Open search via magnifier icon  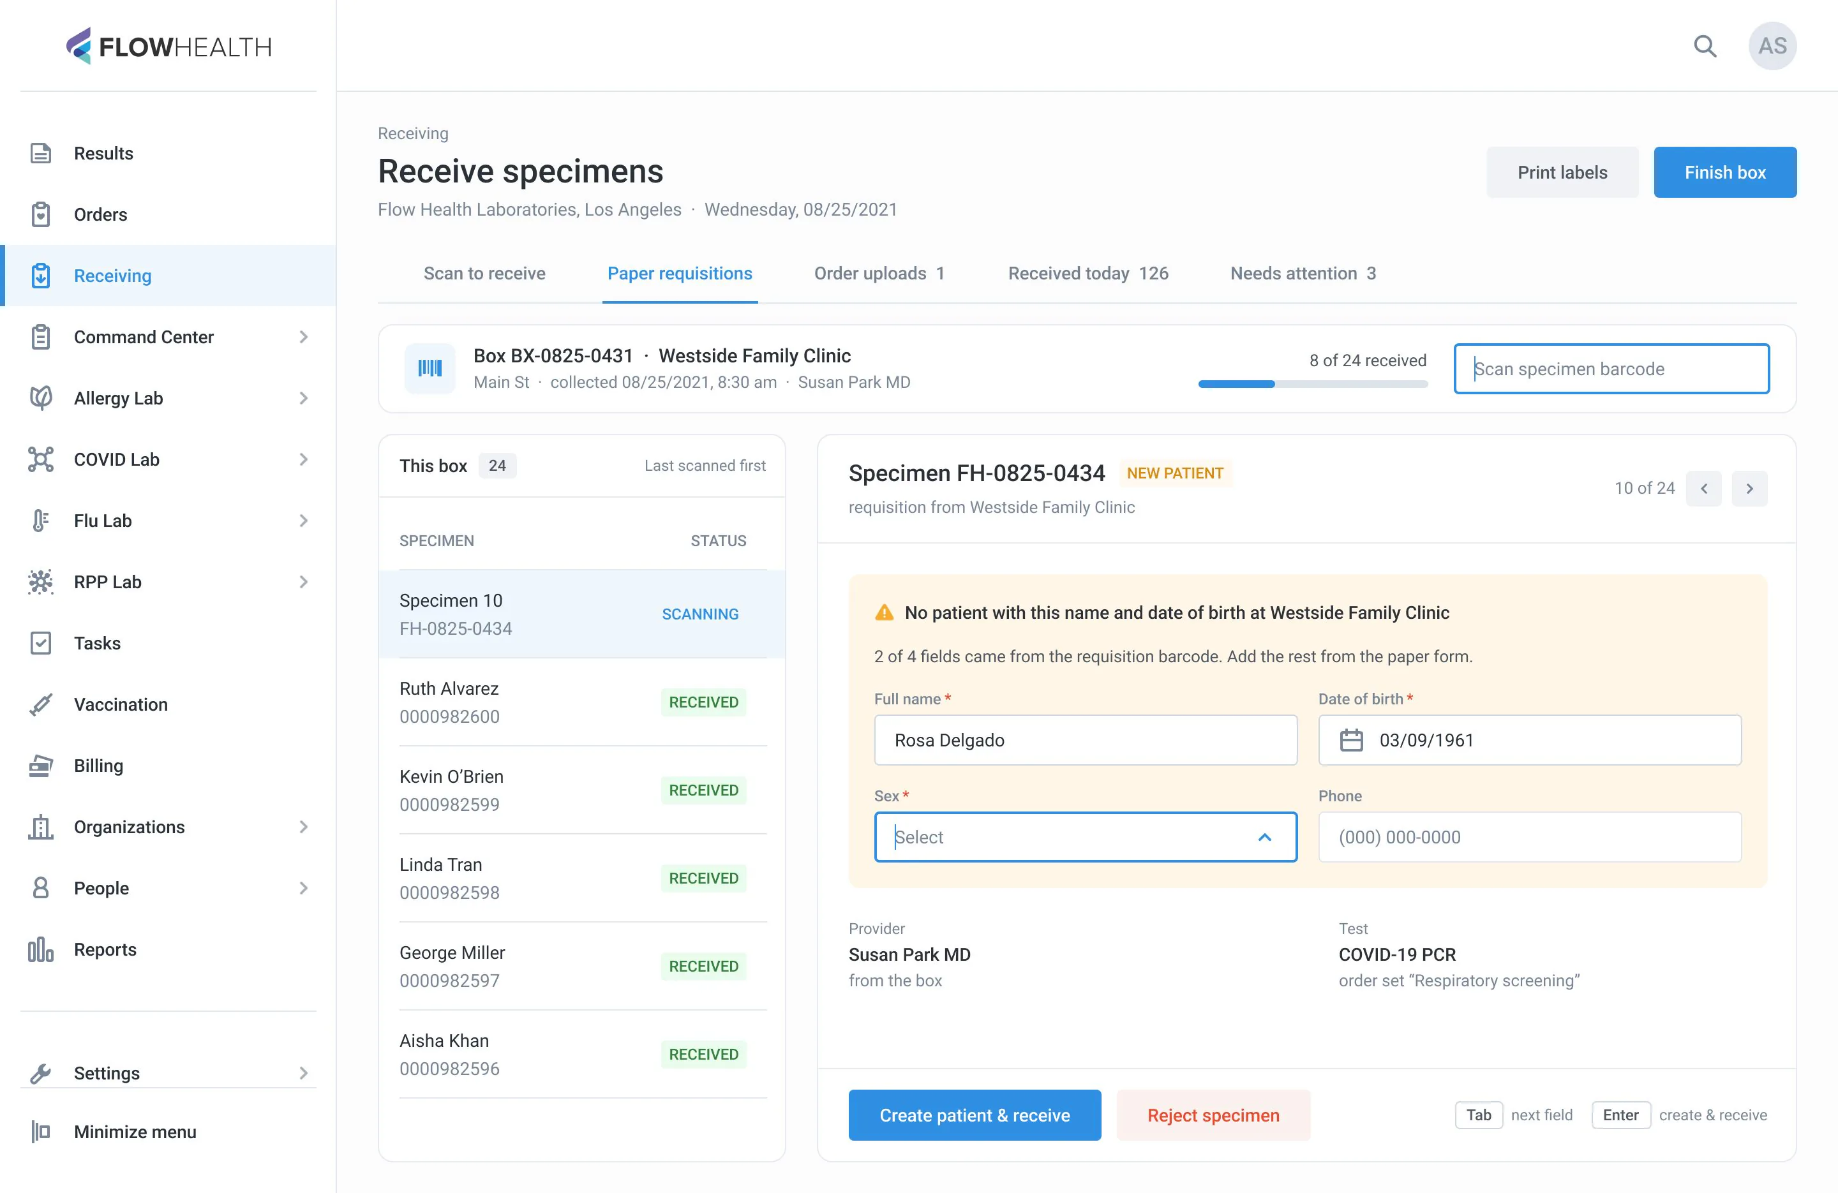coord(1705,47)
